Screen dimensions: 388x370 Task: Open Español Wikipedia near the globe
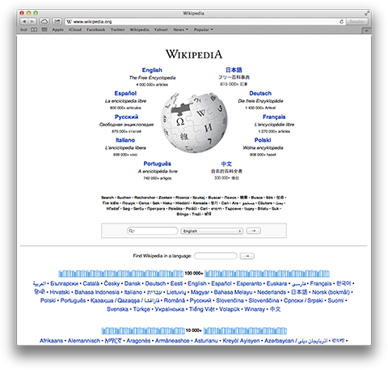tap(125, 93)
